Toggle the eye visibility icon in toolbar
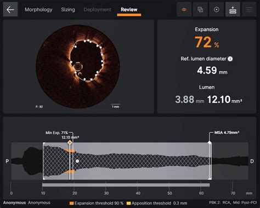Viewport: 260px width, 208px height. [x=184, y=9]
